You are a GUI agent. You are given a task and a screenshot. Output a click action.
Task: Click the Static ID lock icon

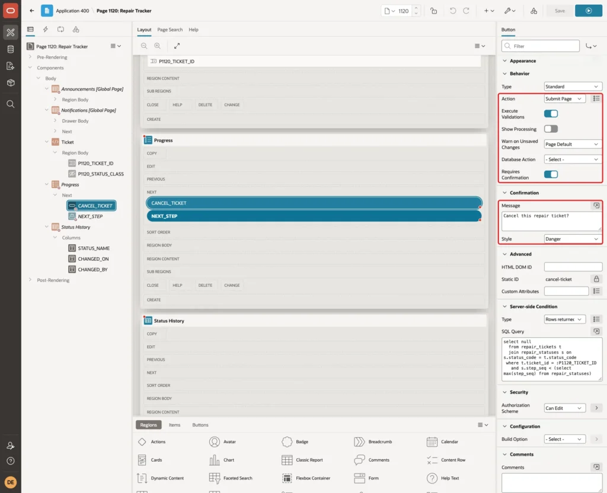tap(596, 279)
